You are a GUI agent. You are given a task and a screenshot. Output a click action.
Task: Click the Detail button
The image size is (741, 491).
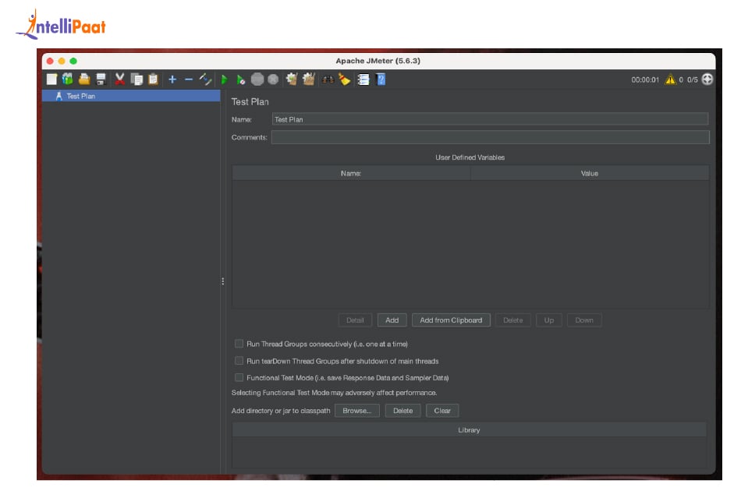(x=355, y=320)
